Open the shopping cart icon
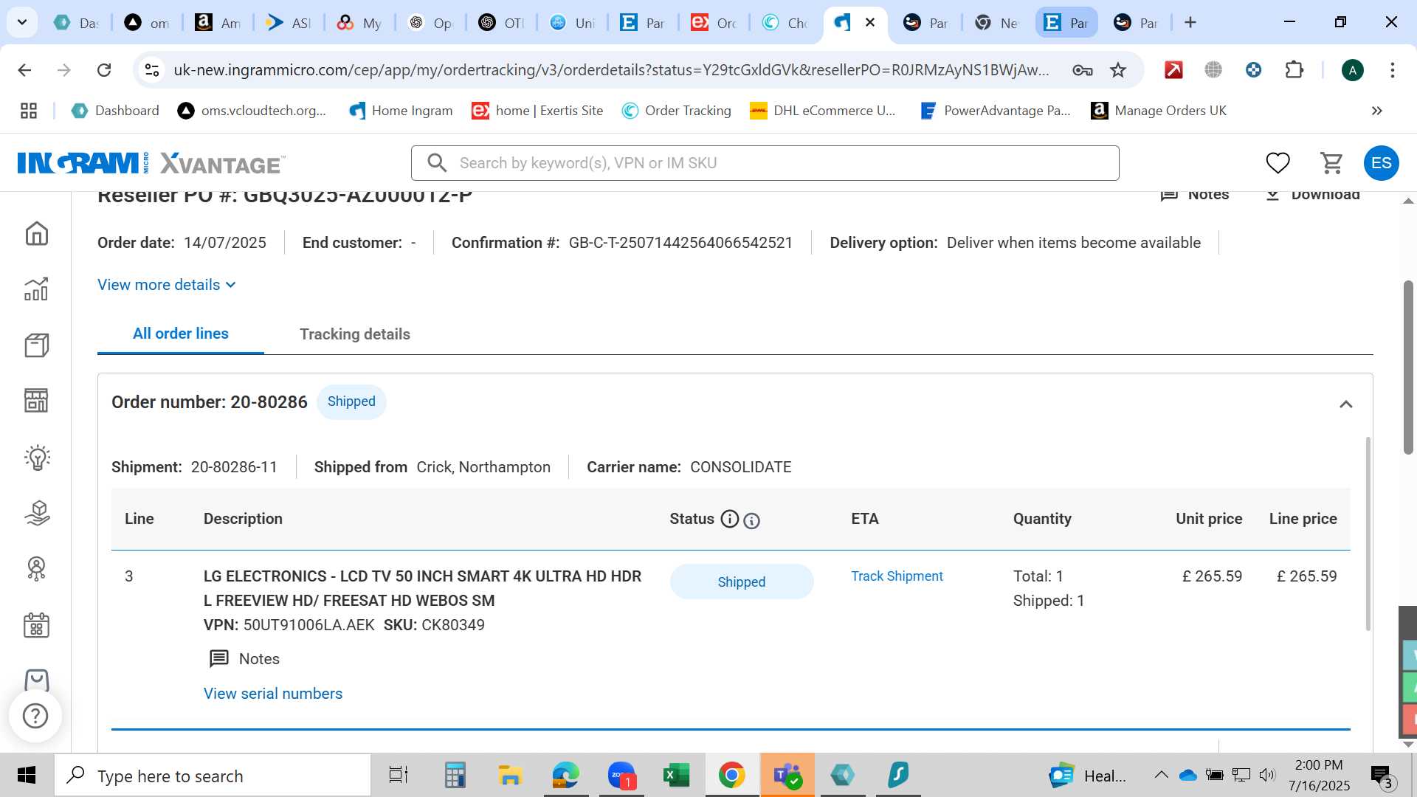The height and width of the screenshot is (797, 1417). 1331,163
